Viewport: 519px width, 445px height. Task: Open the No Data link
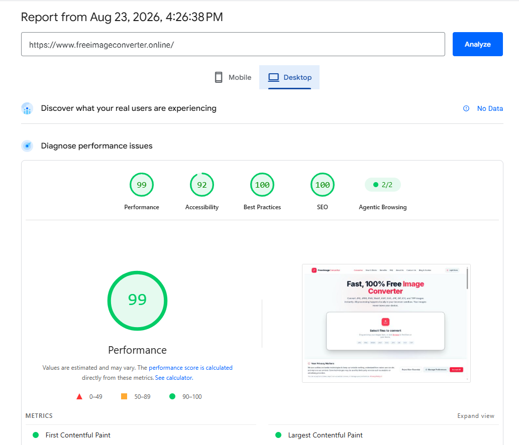(x=490, y=108)
